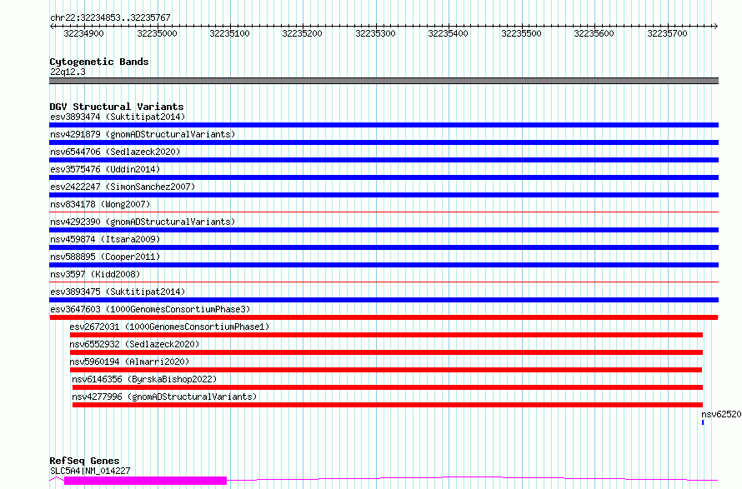Image resolution: width=742 pixels, height=489 pixels.
Task: Click the RefSeq Genes track title
Action: (x=84, y=461)
